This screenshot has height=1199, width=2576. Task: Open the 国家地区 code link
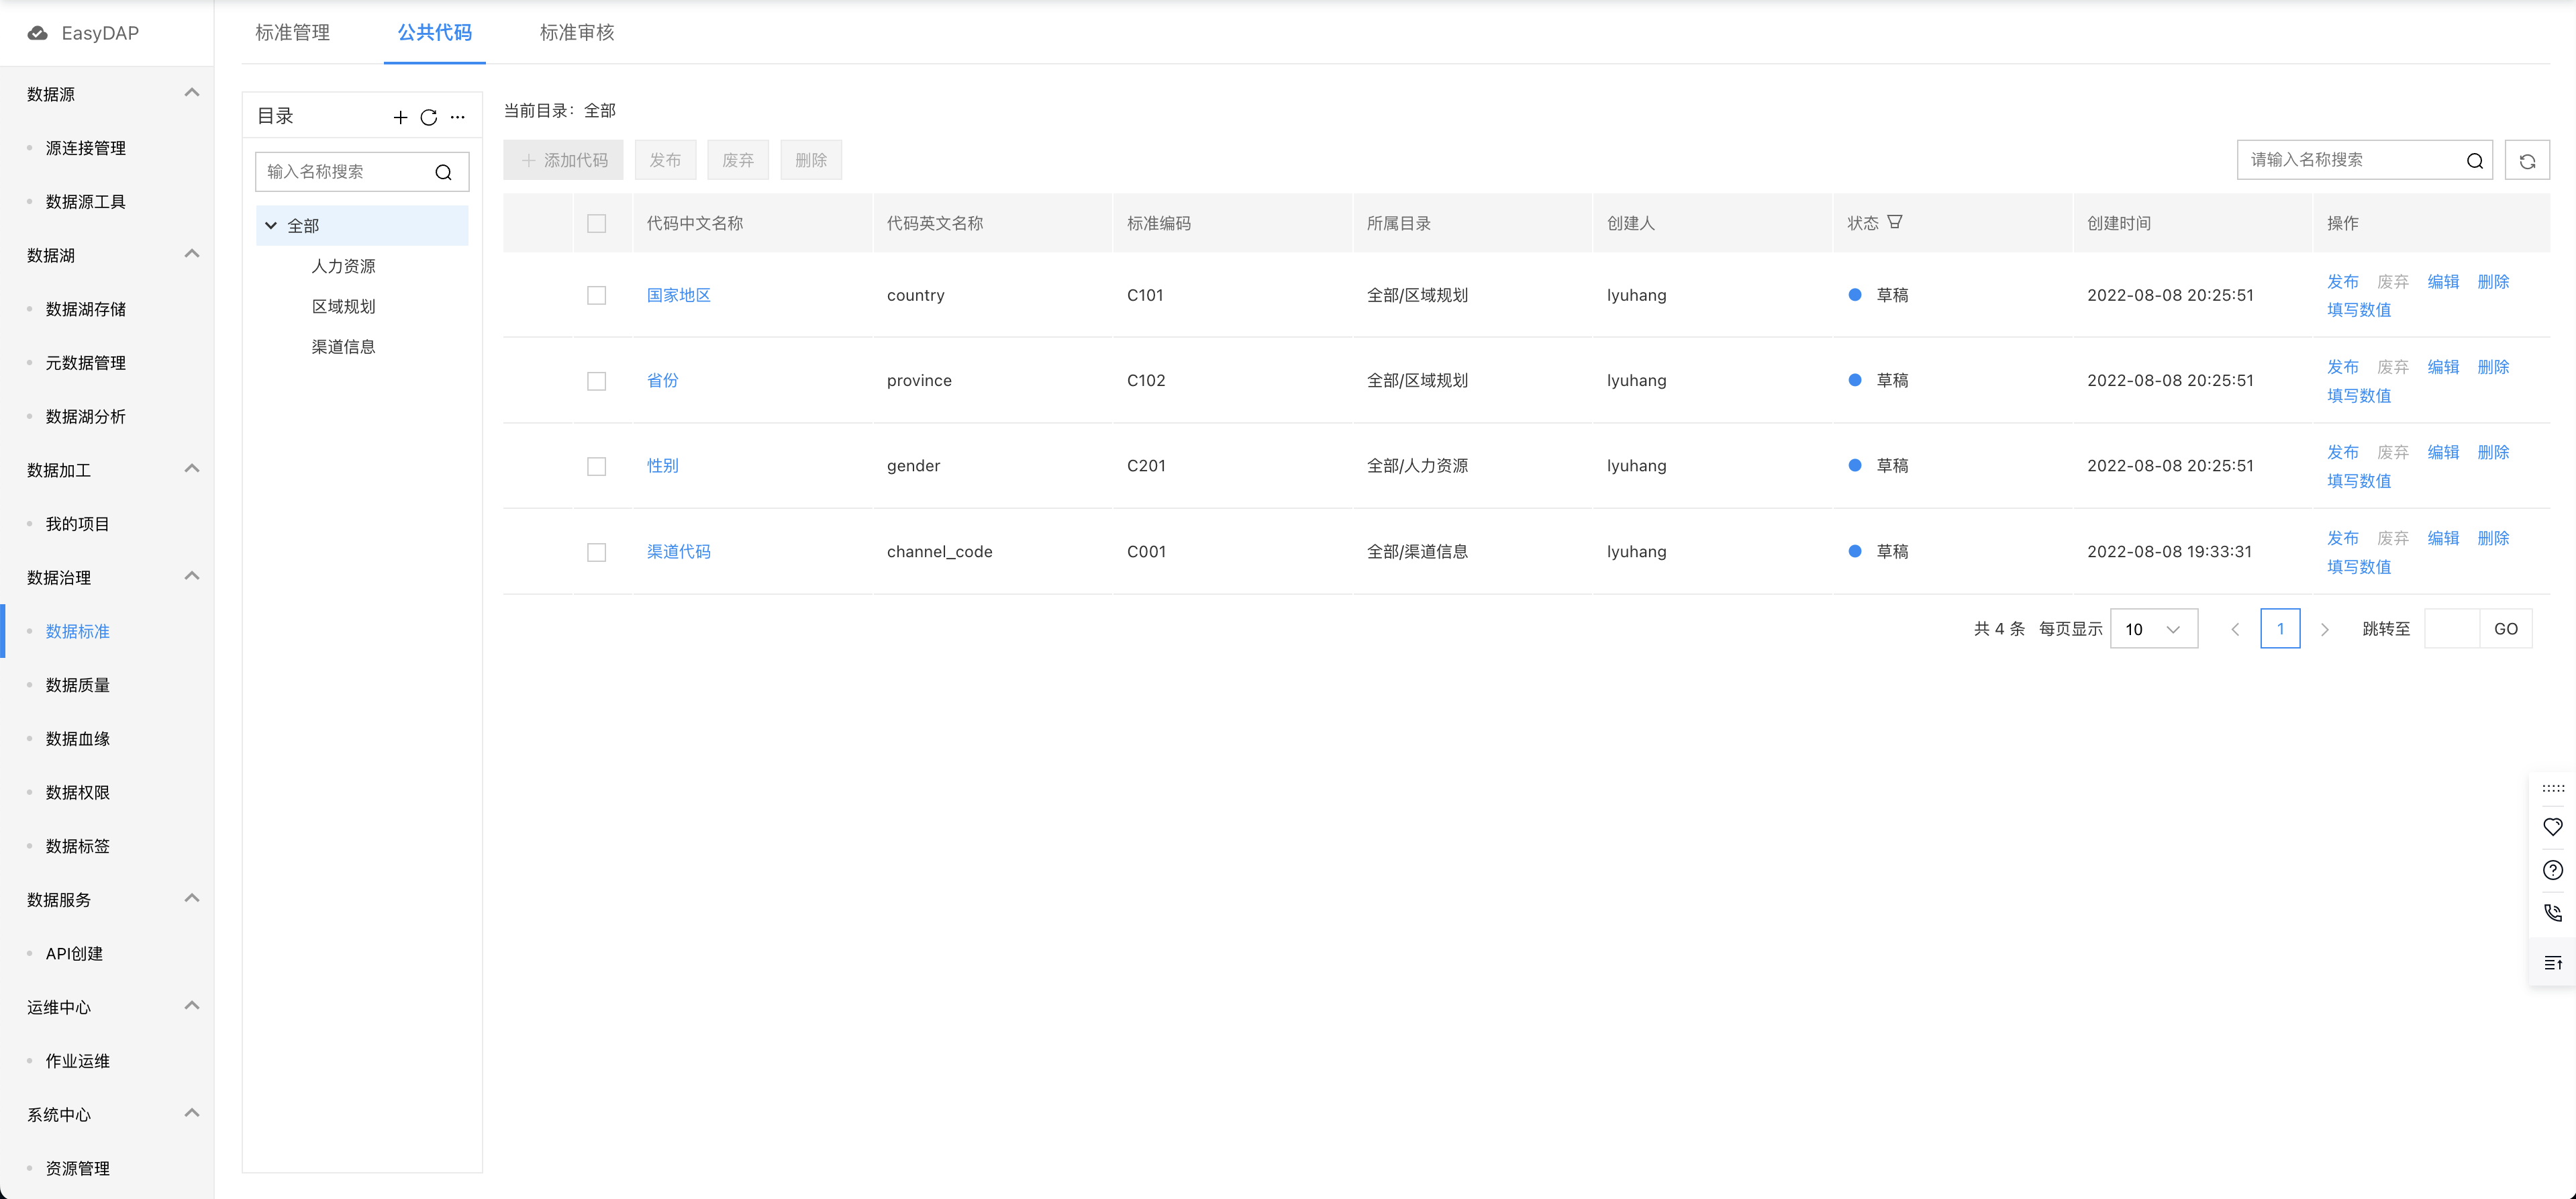pyautogui.click(x=679, y=296)
